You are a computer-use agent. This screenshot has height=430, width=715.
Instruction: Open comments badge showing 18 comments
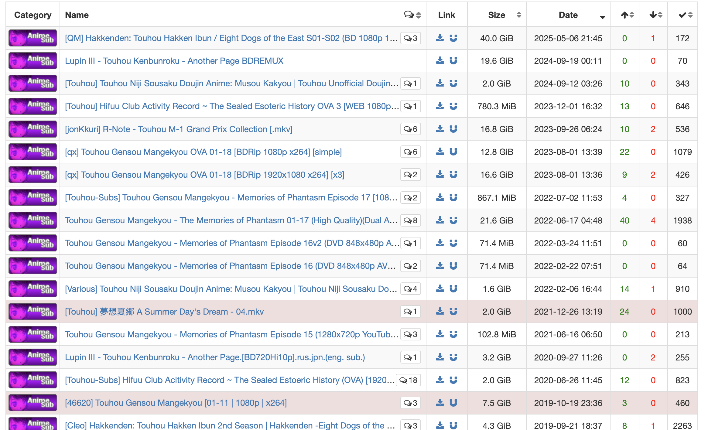[x=408, y=380]
